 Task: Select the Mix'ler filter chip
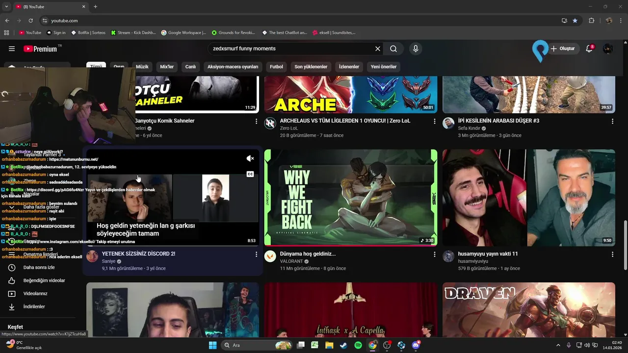(x=167, y=67)
